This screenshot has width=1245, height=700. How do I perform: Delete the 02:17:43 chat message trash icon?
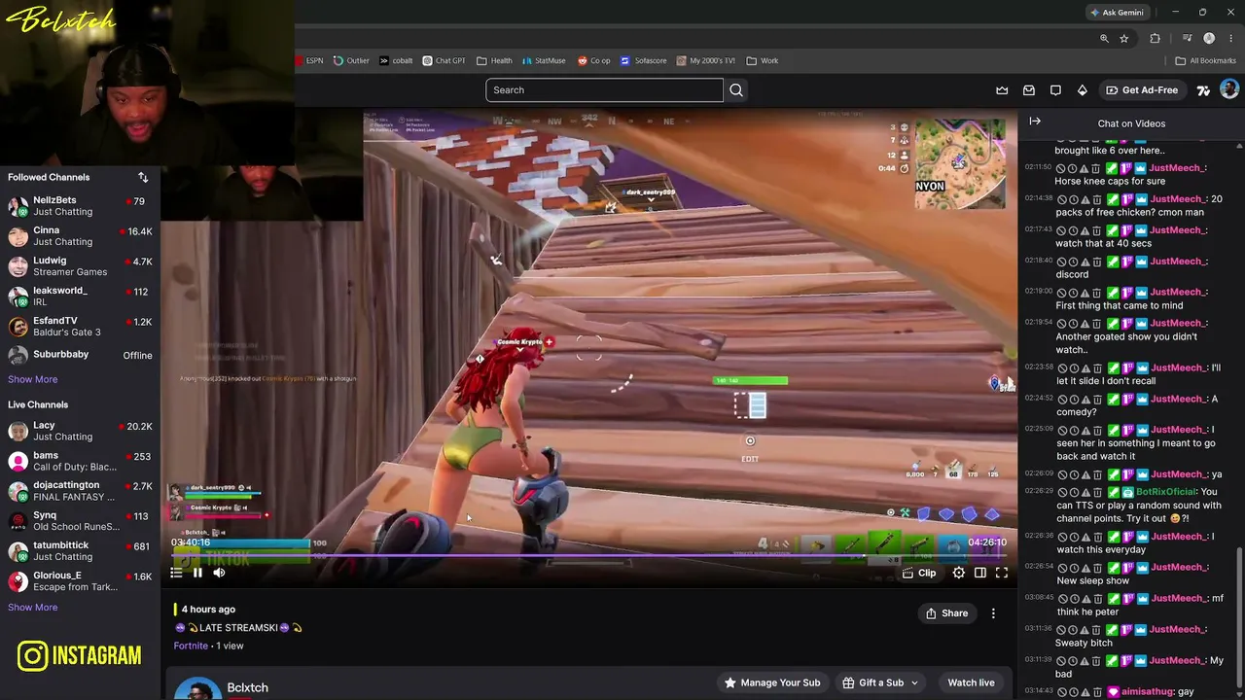point(1097,230)
